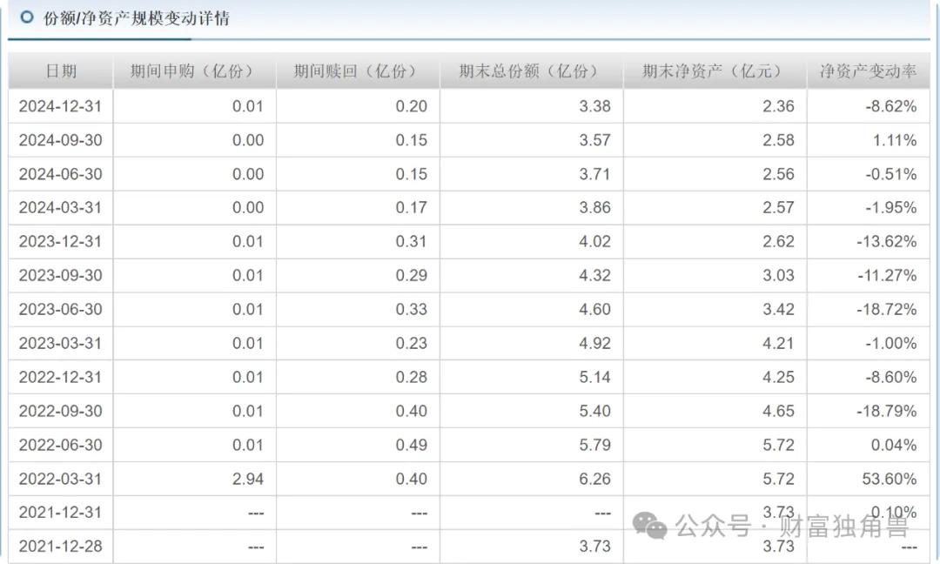Select the 期间申购（亿份） column header
This screenshot has height=564, width=940.
coord(194,71)
